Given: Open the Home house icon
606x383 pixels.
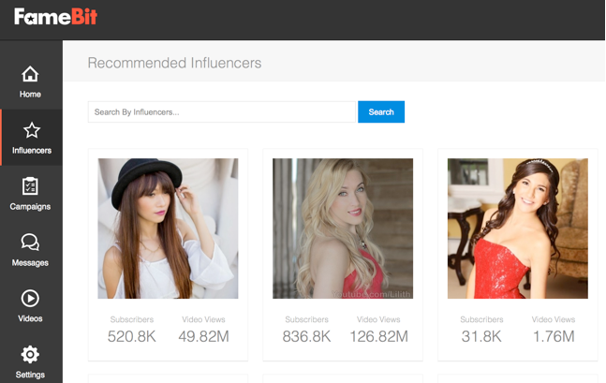Looking at the screenshot, I should [x=30, y=74].
